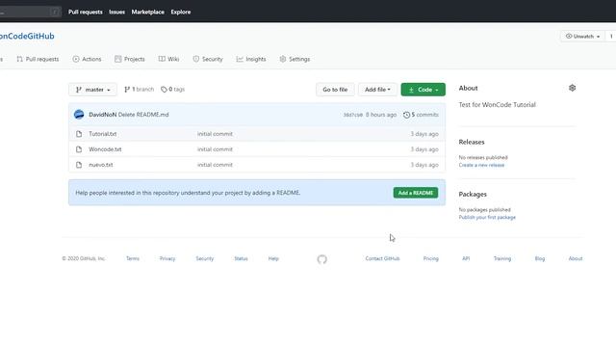Switch to the repository Pull requests tab
616x347 pixels.
pyautogui.click(x=38, y=59)
